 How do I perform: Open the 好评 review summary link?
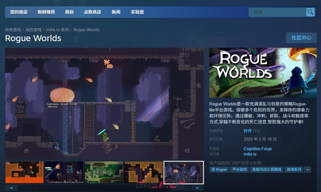tap(247, 131)
